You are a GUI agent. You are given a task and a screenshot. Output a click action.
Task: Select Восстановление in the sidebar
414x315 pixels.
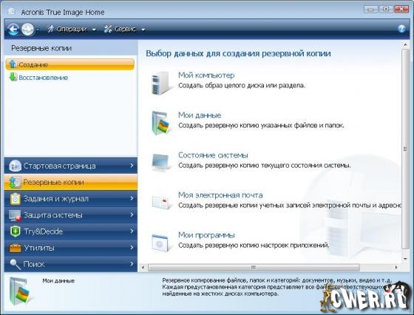44,78
